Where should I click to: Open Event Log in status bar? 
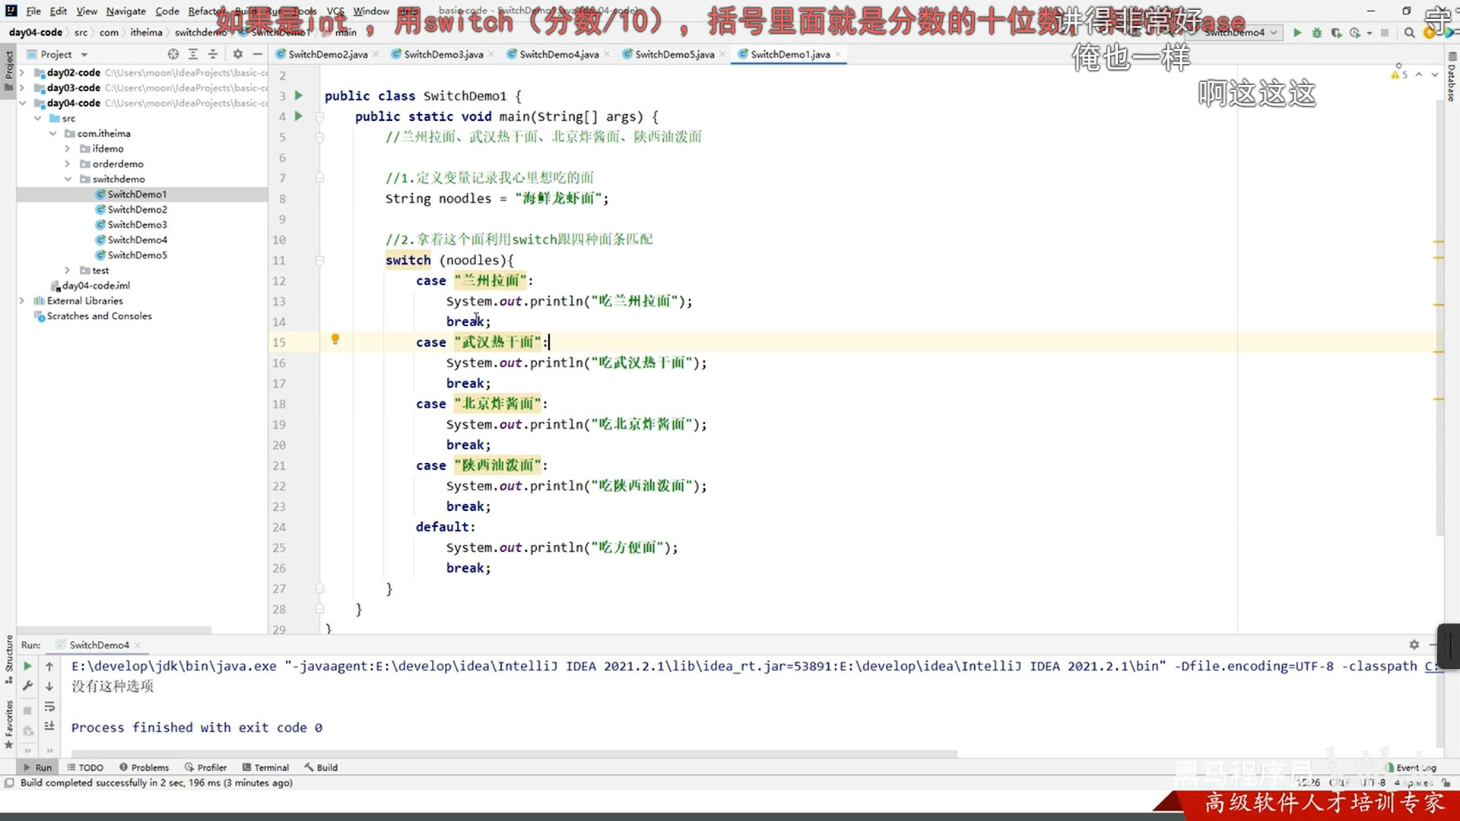click(1411, 767)
